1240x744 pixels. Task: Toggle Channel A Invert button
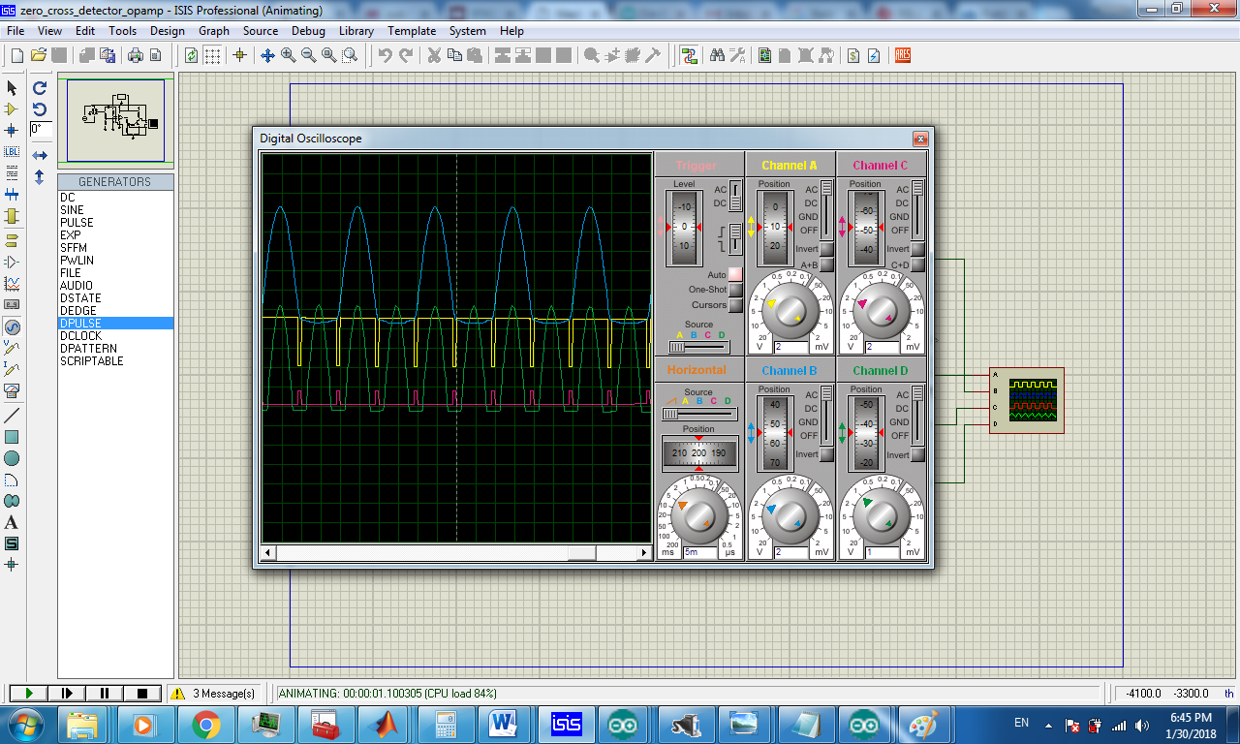coord(826,250)
